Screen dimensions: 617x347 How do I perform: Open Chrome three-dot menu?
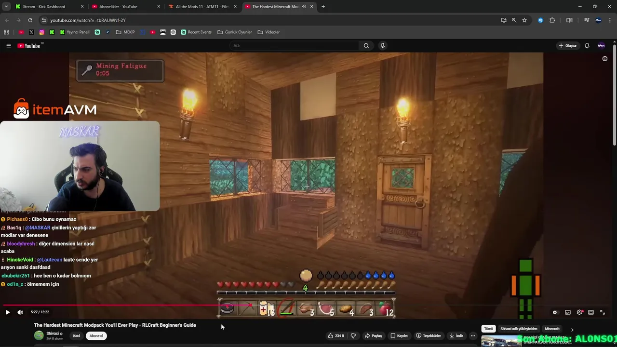[610, 20]
